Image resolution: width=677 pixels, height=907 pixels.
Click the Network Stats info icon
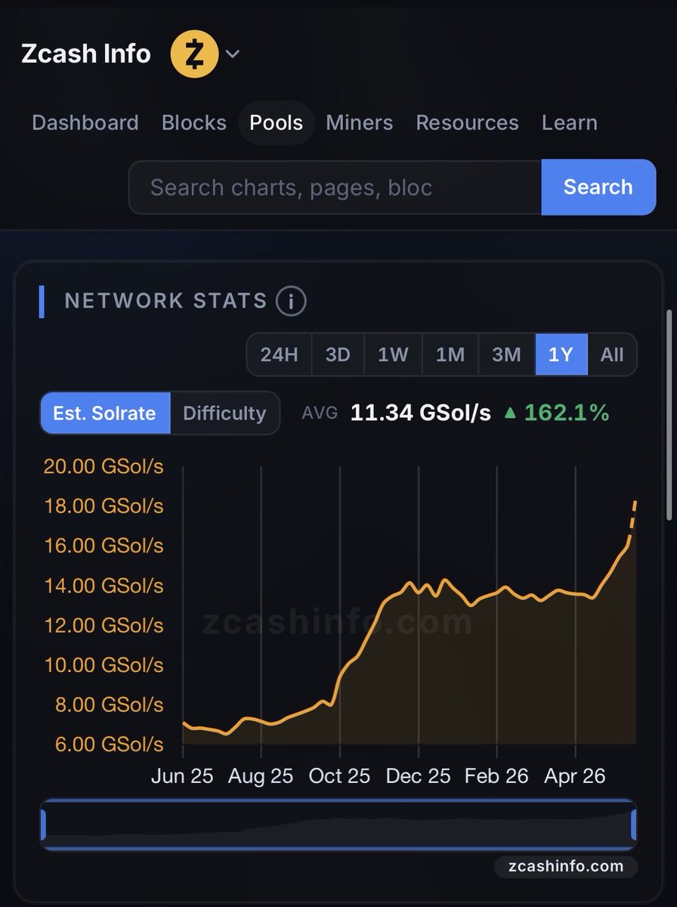[291, 302]
